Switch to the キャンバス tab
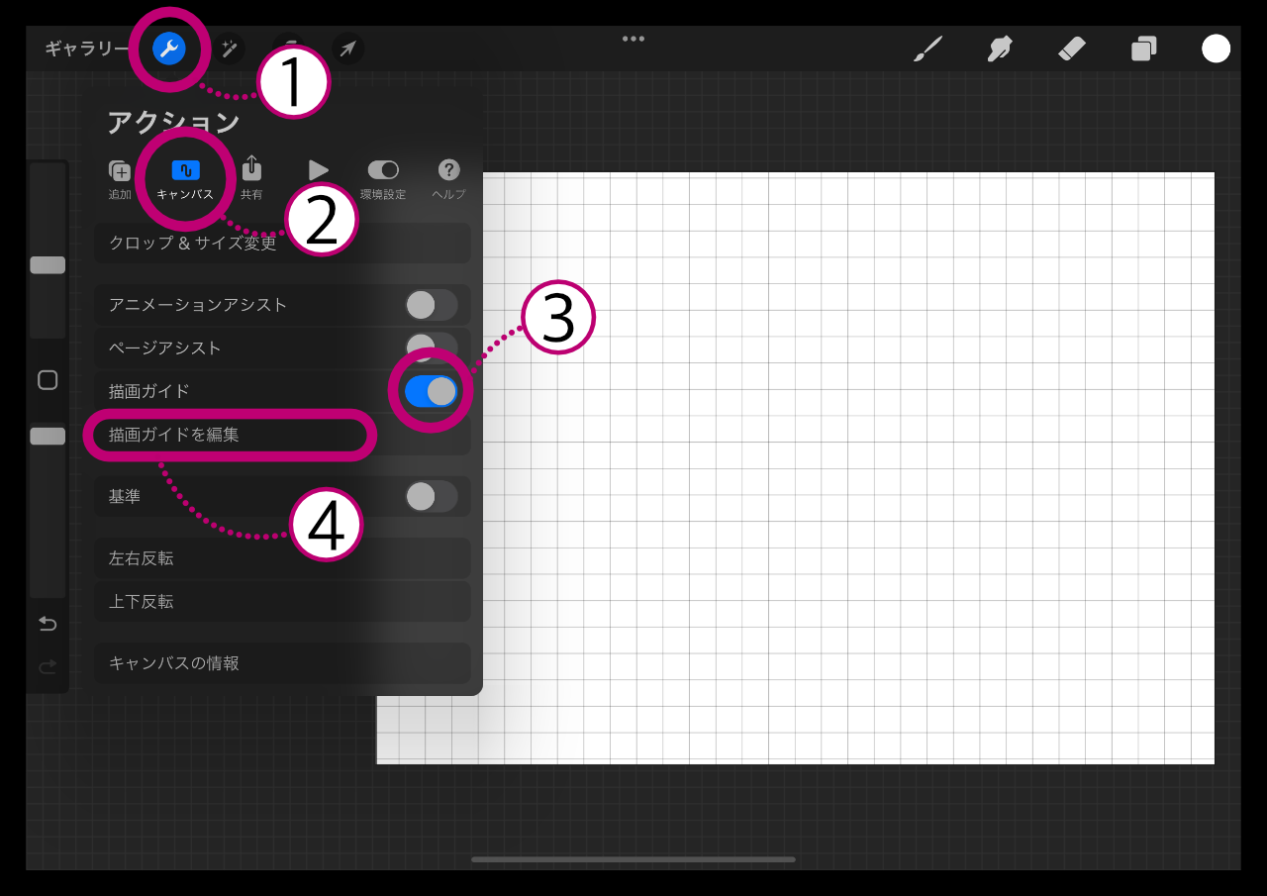 pos(185,179)
